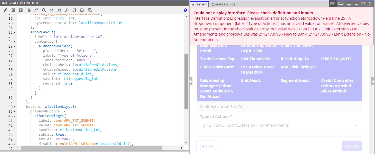The width and height of the screenshot is (375, 154).
Task: Toggle comment with the /* icon
Action: tap(36, 10)
